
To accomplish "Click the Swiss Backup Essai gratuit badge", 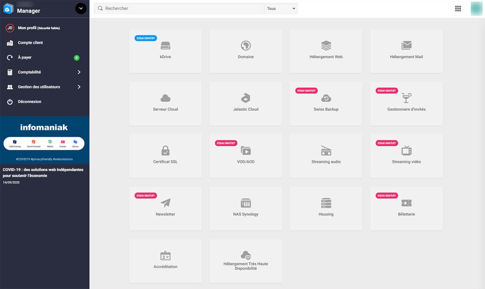I will [307, 91].
